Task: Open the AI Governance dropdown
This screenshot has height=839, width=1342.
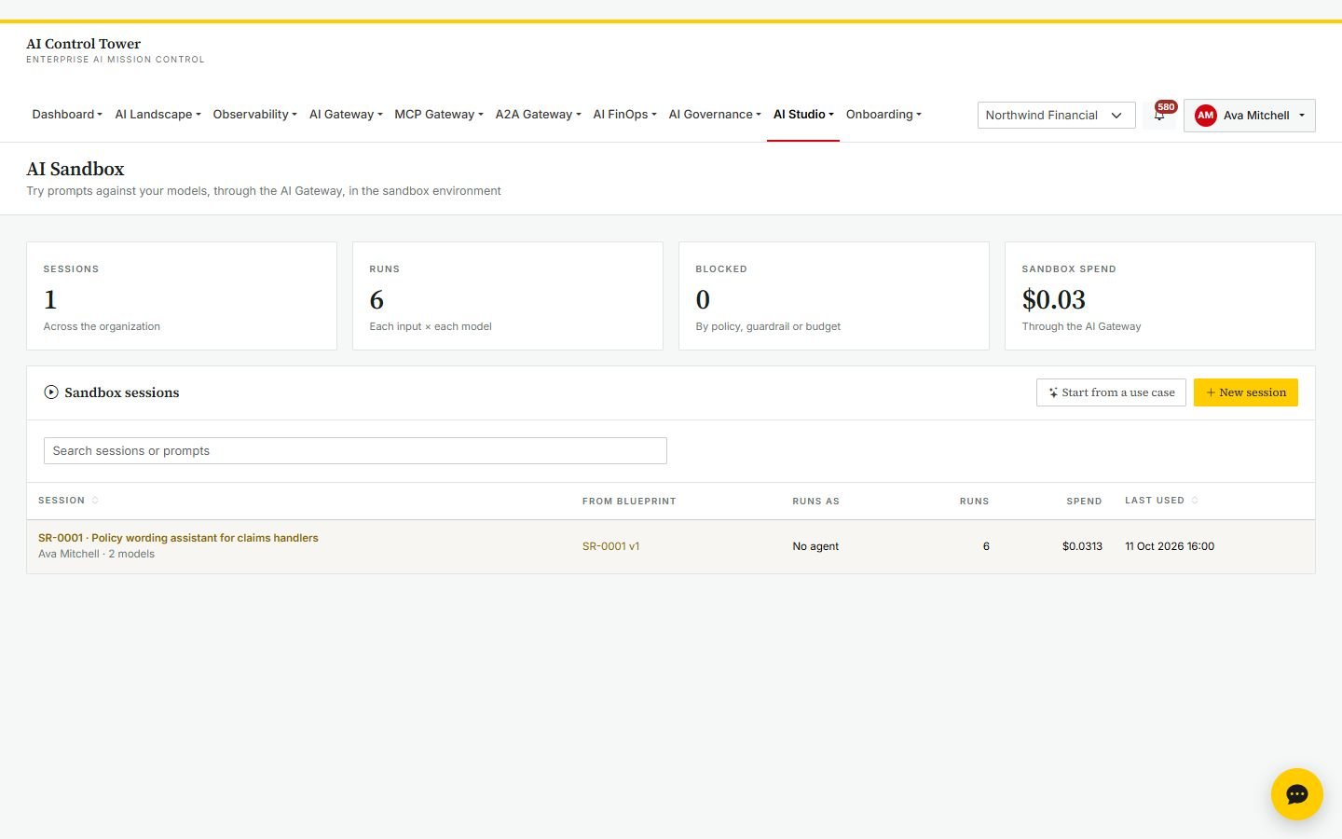Action: (x=715, y=115)
